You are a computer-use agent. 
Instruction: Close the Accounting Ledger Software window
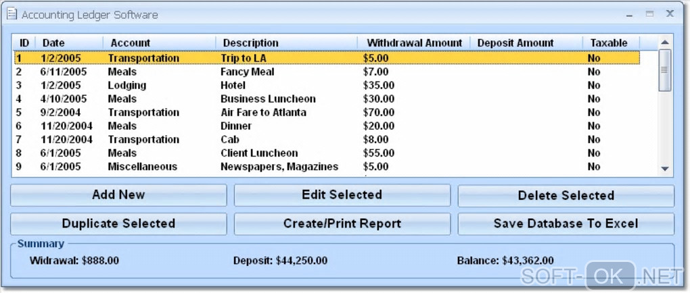coord(670,14)
